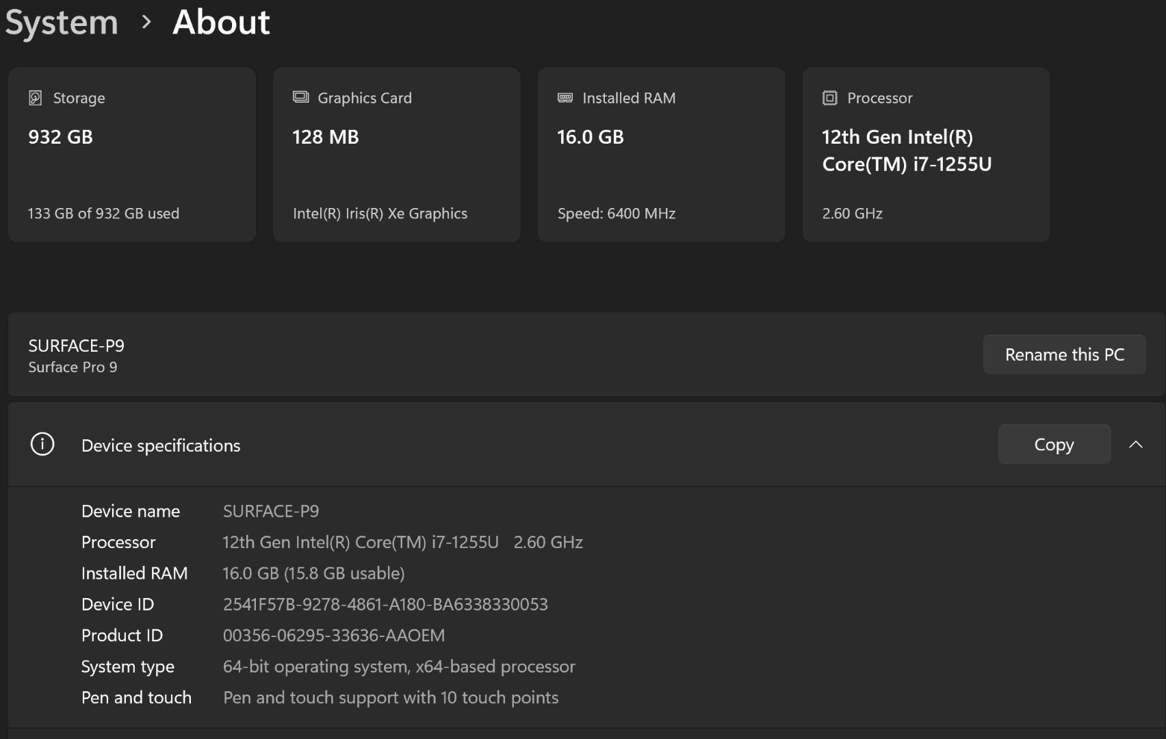Click the Product ID label
The height and width of the screenshot is (739, 1166).
(x=122, y=636)
